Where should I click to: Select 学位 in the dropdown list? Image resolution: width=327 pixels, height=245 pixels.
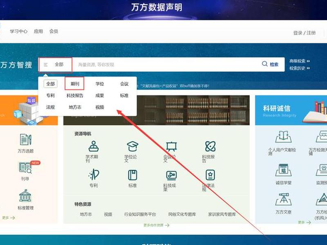pos(99,84)
